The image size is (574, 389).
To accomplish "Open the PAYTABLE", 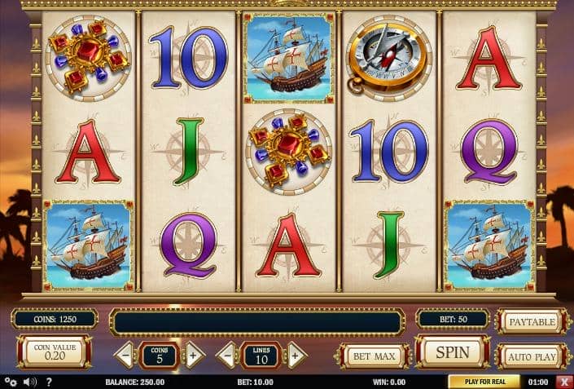I will [x=532, y=322].
